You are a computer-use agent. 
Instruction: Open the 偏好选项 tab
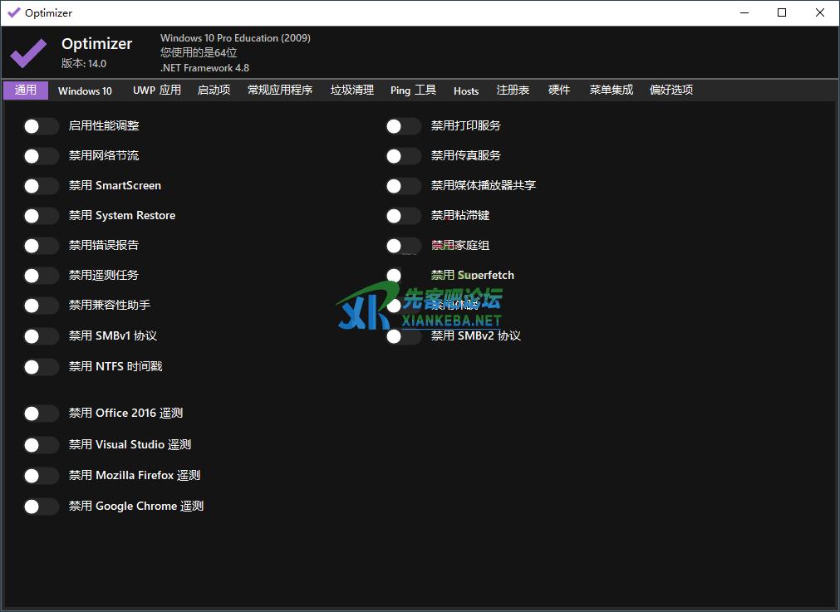pyautogui.click(x=671, y=91)
